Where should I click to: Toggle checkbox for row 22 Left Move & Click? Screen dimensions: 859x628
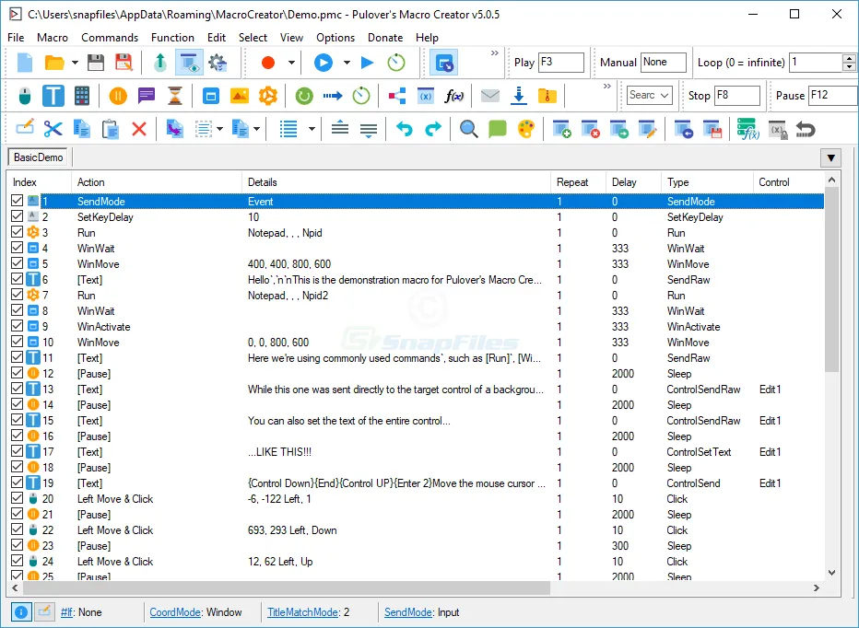[x=17, y=529]
